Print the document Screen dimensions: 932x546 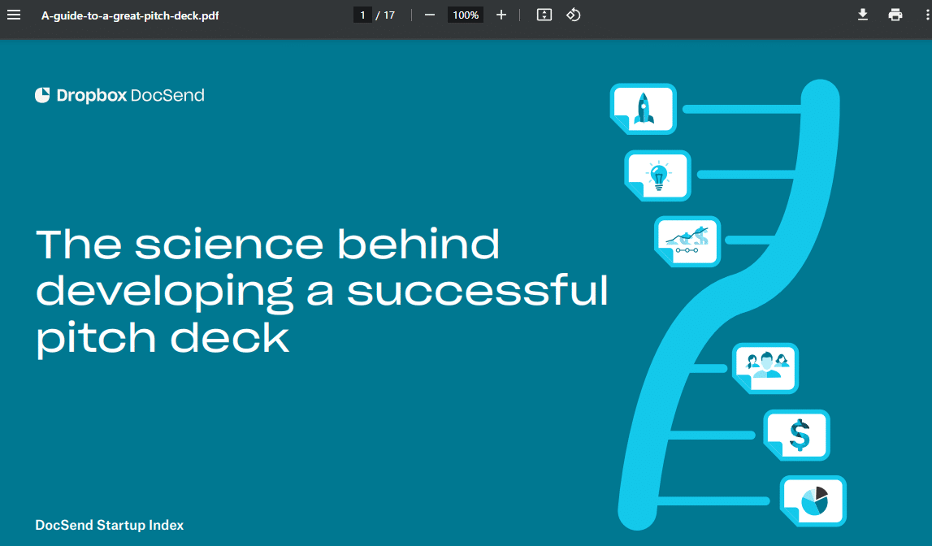[x=895, y=14]
